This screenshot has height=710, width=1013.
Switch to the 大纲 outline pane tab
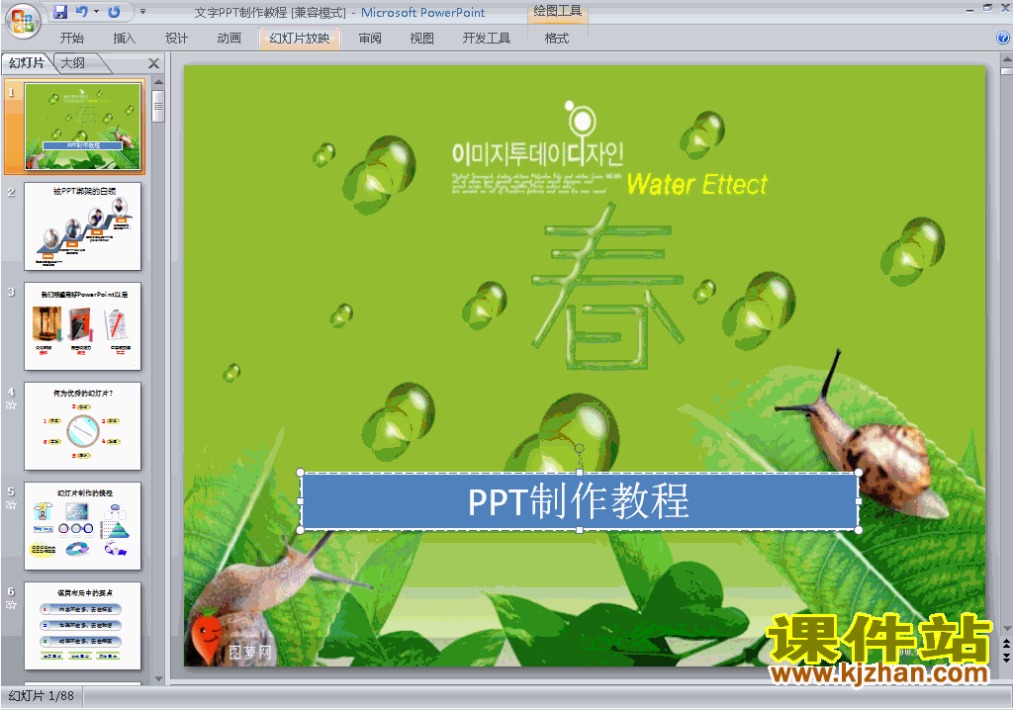(x=73, y=62)
